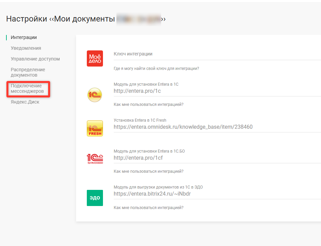This screenshot has height=246, width=321.
Task: Open 'Как мне пользоваться интеграцией?' under 1C module
Action: [x=148, y=105]
